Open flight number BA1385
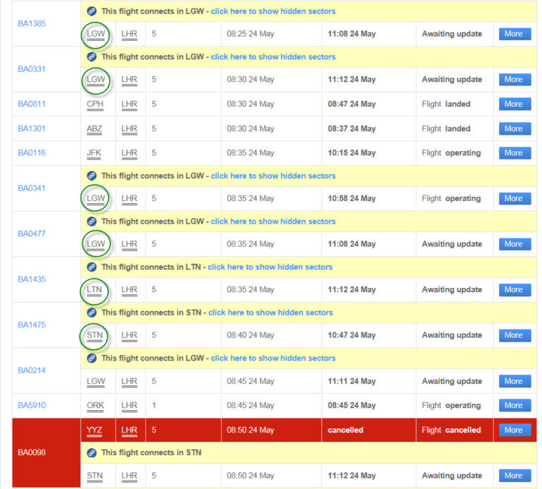542x489 pixels. 32,23
